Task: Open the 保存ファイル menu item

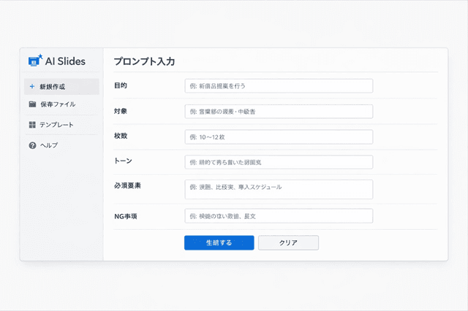Action: pyautogui.click(x=61, y=104)
